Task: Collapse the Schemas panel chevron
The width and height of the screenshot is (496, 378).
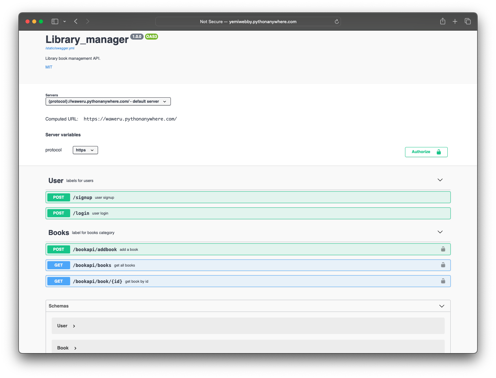Action: point(441,306)
